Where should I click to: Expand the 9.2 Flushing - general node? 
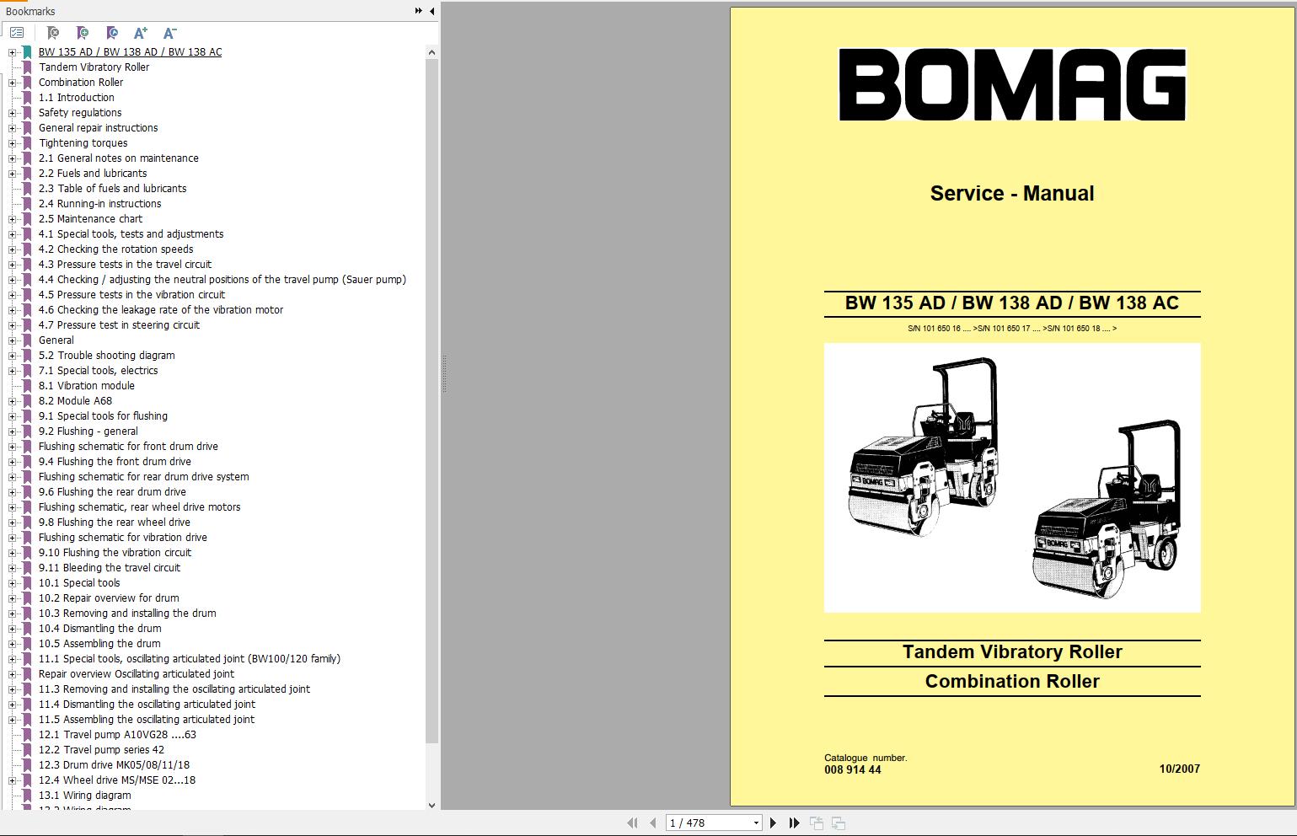(x=12, y=431)
